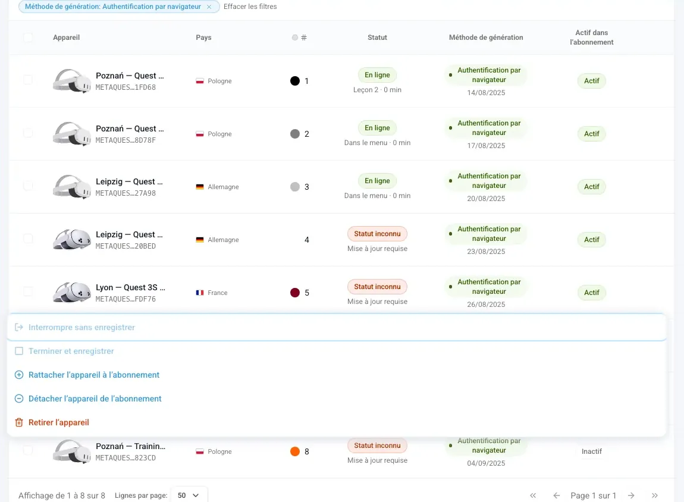Image resolution: width=684 pixels, height=502 pixels.
Task: Click the headset image for METAQUES…20BED
Action: (72, 240)
